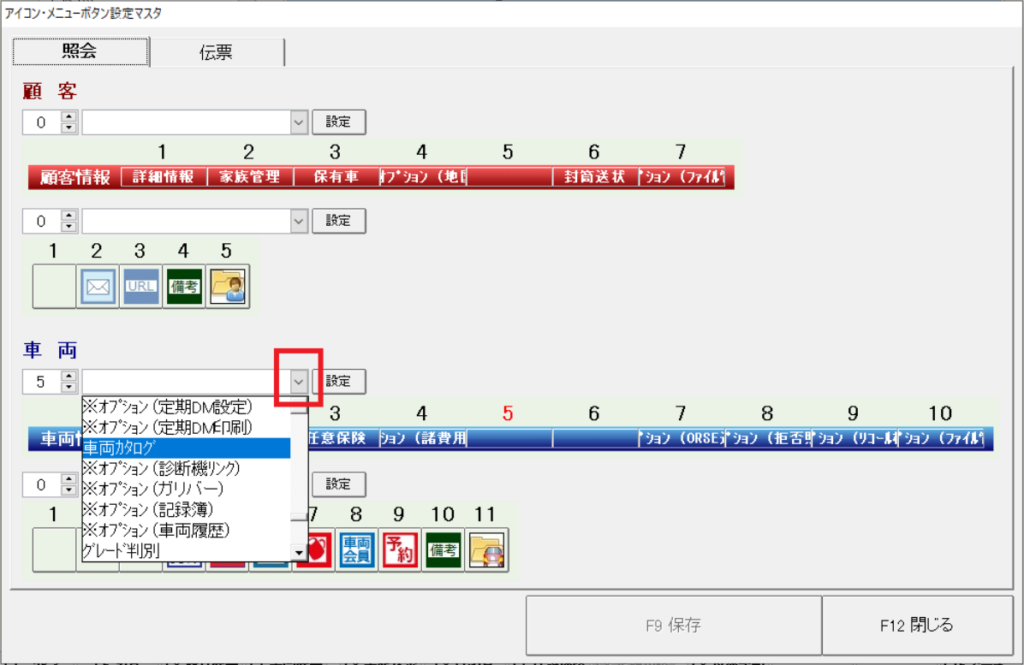The height and width of the screenshot is (665, 1024).
Task: Click the 顧客 section heading
Action: pyautogui.click(x=51, y=91)
